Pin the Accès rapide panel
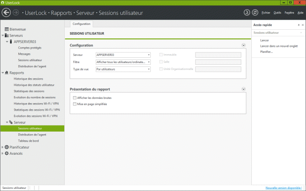The image size is (306, 191). click(x=299, y=25)
